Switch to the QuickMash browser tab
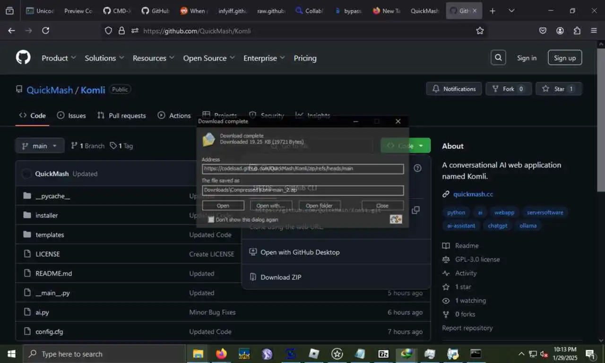 [424, 11]
